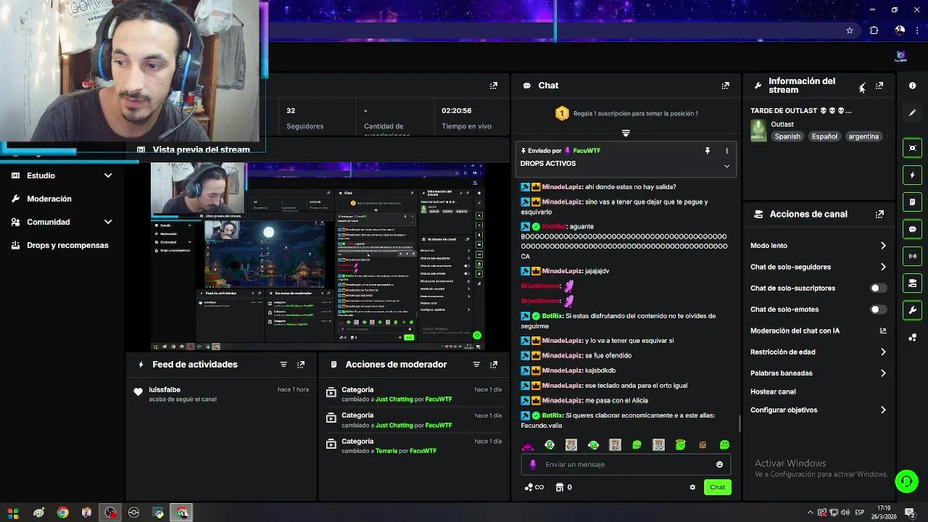Open chat settings gear icon
The width and height of the screenshot is (928, 522).
(x=692, y=487)
